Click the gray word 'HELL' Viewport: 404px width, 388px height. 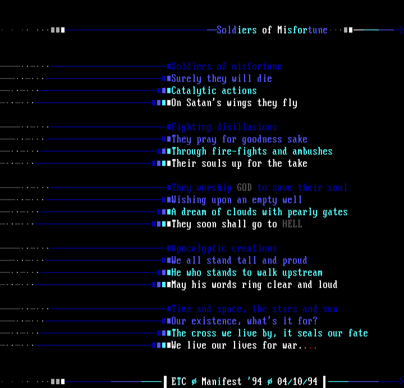coord(292,224)
